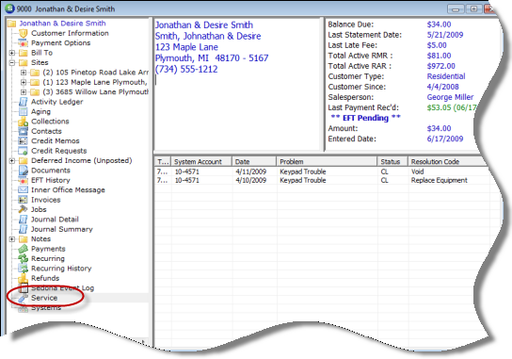
Task: Expand the 3685 Willow Lane site
Action: (24, 92)
